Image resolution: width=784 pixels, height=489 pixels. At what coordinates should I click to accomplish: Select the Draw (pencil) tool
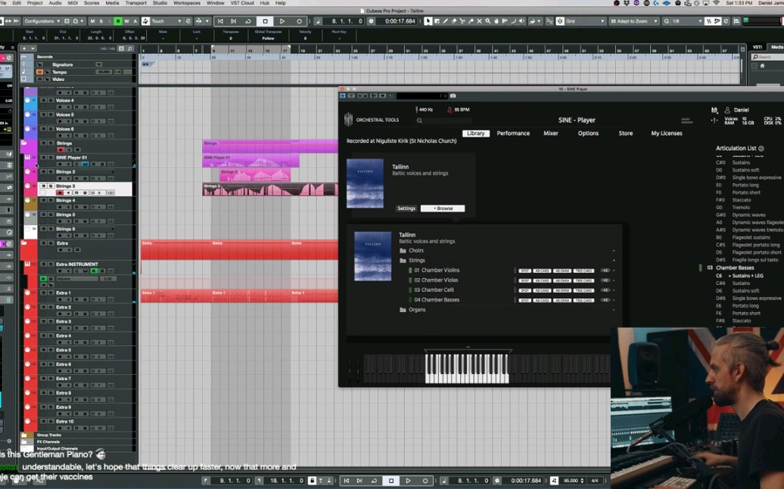click(445, 20)
